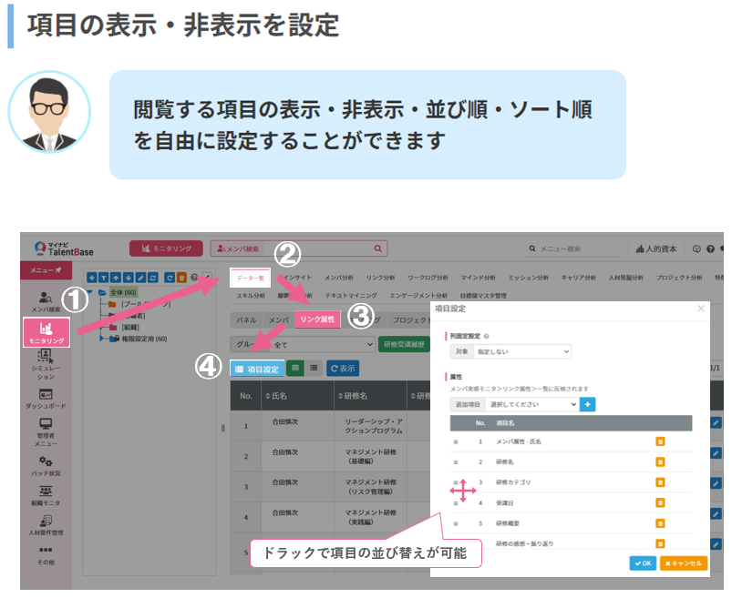Click the blue plus add icon in tree toolbar
Image resolution: width=732 pixels, height=598 pixels.
(92, 278)
